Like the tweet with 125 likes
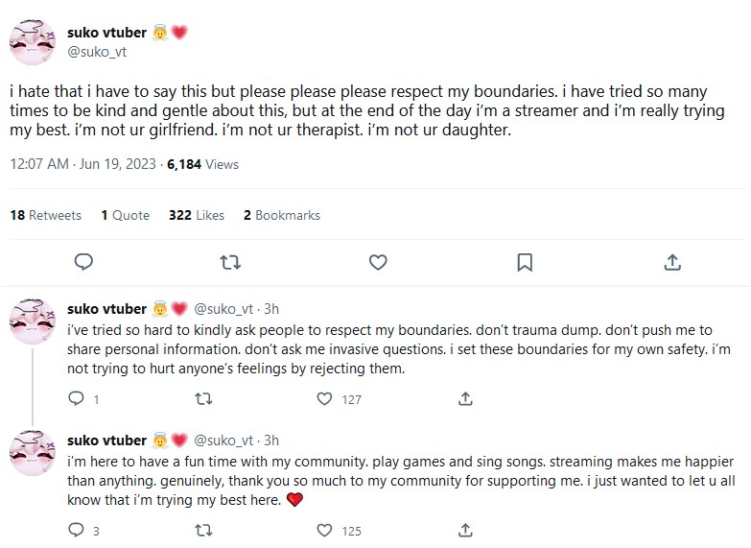This screenshot has width=751, height=548. click(x=325, y=530)
